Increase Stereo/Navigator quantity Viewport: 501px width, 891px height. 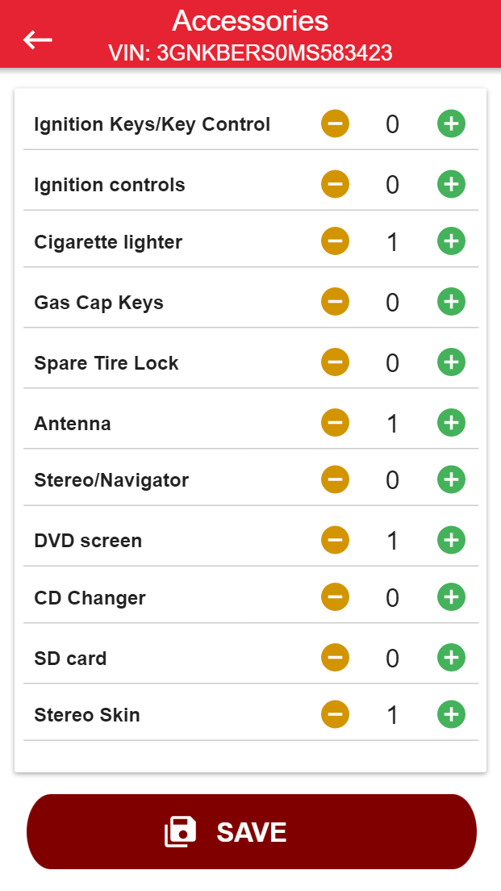pos(451,480)
